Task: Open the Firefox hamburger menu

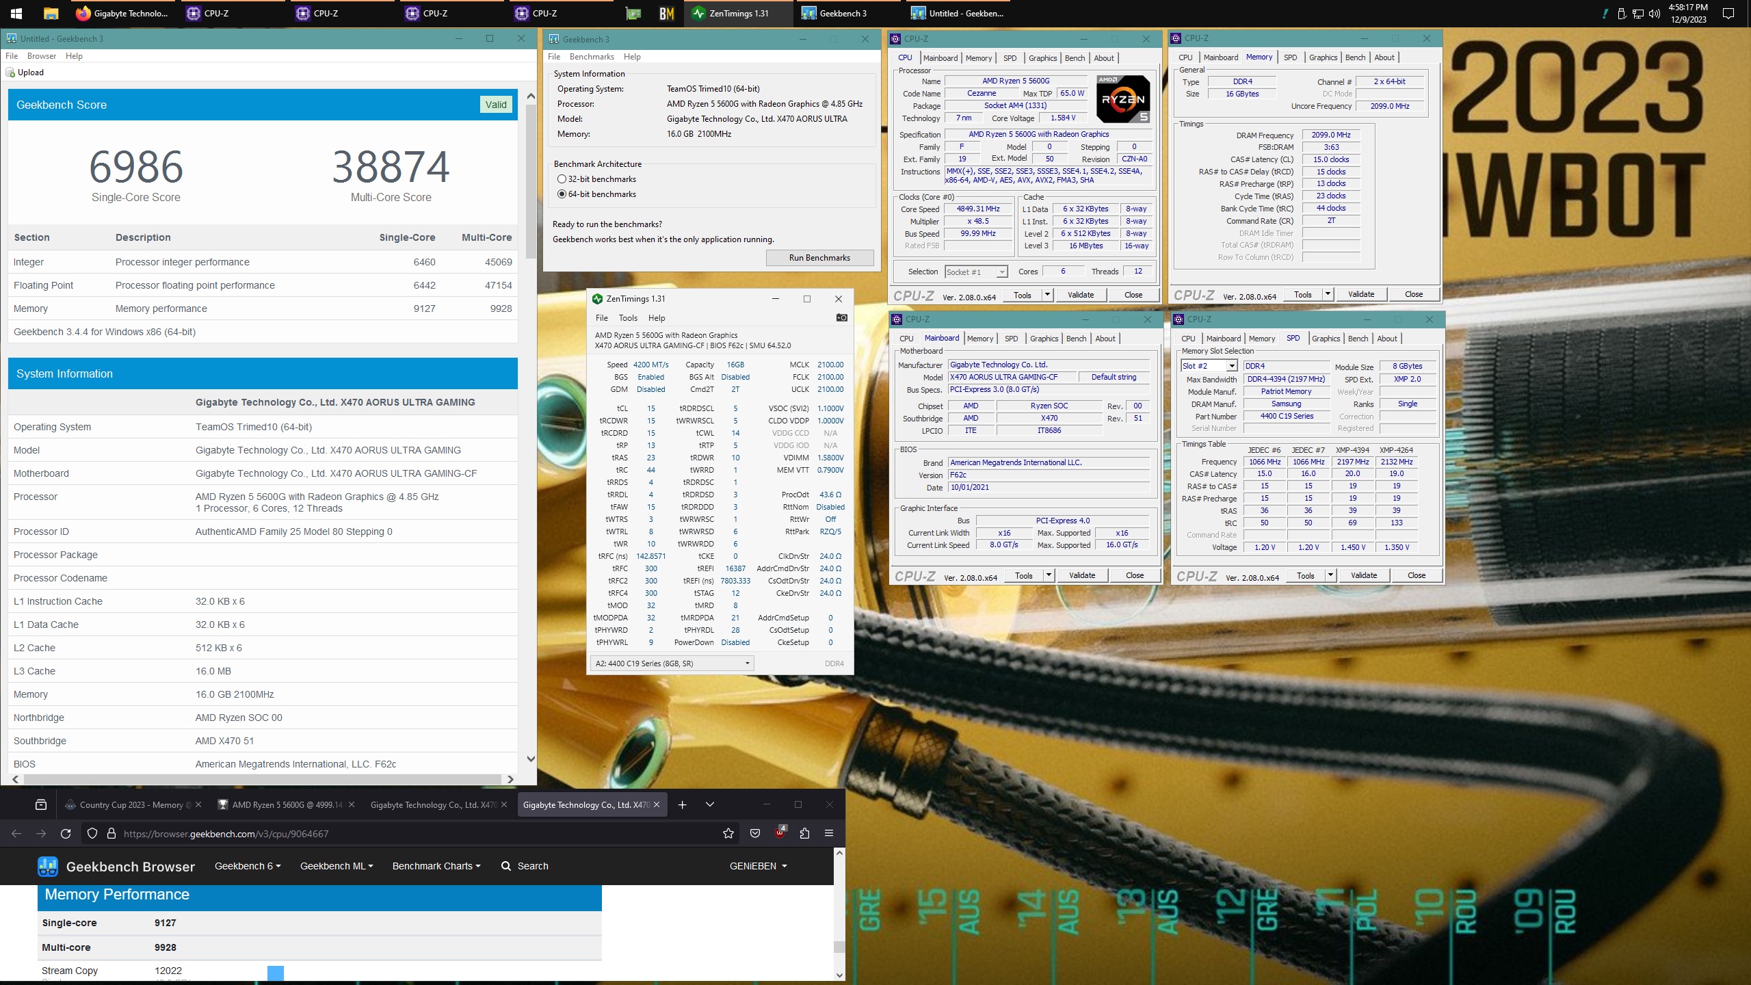Action: click(829, 833)
